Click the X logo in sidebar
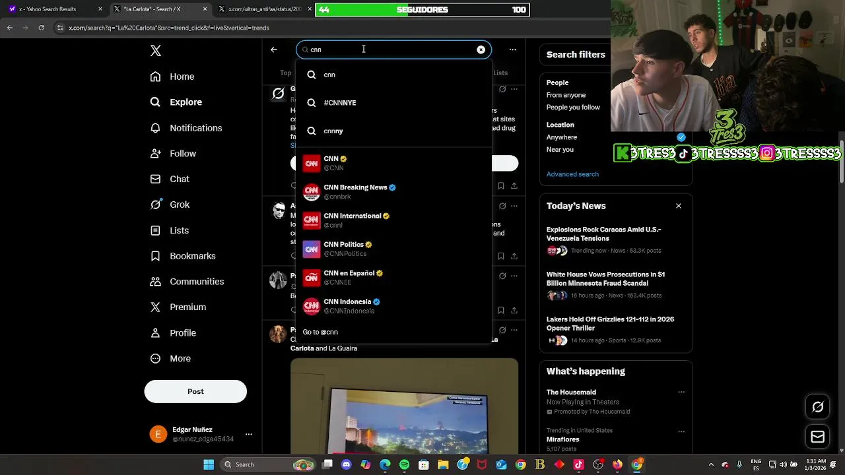 (x=156, y=51)
